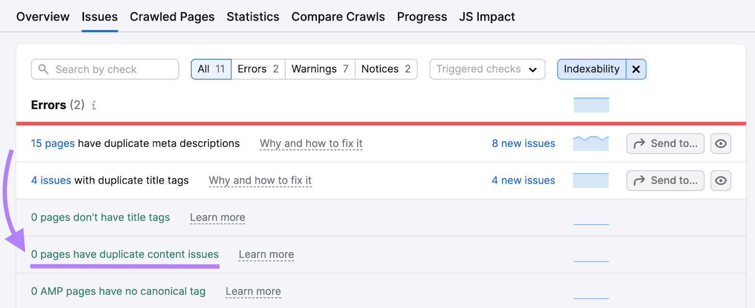Image resolution: width=755 pixels, height=308 pixels.
Task: Open the info icon next to Errors (2)
Action: pos(93,105)
